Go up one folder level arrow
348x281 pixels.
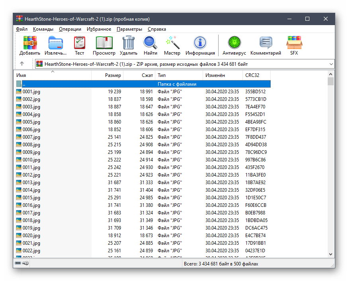point(22,64)
